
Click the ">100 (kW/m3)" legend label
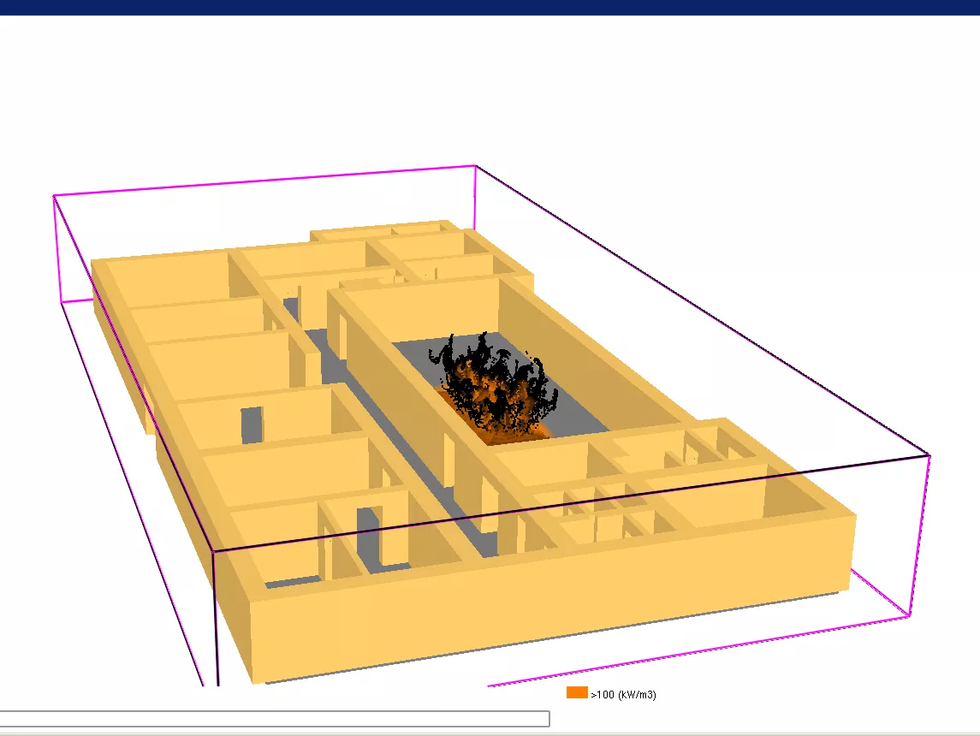pyautogui.click(x=623, y=694)
